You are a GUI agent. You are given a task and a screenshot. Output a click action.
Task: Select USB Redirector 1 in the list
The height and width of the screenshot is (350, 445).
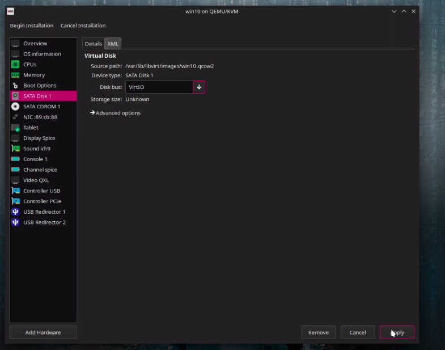point(44,212)
